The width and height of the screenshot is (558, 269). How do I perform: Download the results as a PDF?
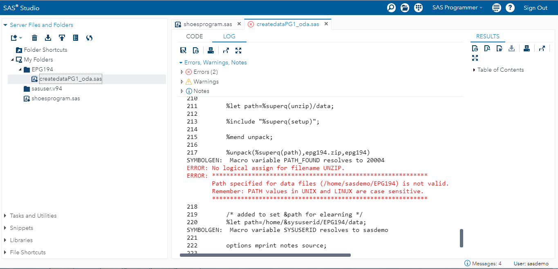point(487,48)
